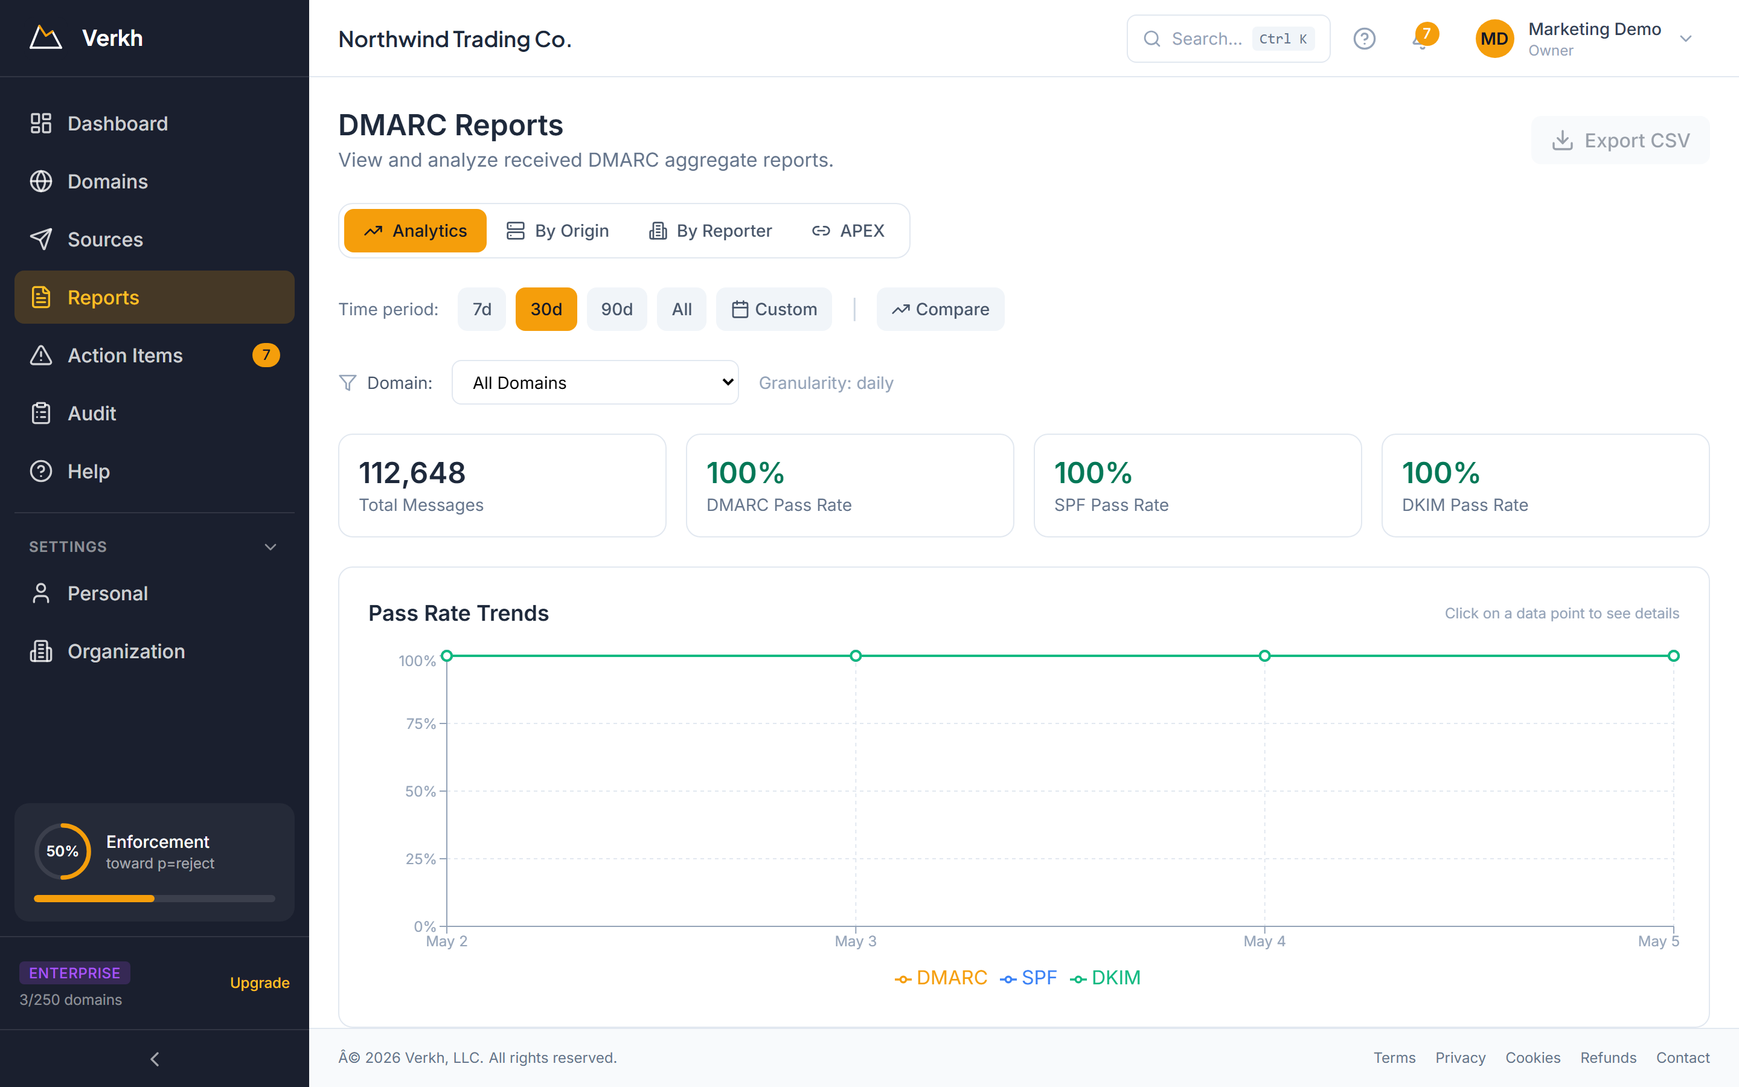Open Dashboard from the sidebar

pos(155,124)
